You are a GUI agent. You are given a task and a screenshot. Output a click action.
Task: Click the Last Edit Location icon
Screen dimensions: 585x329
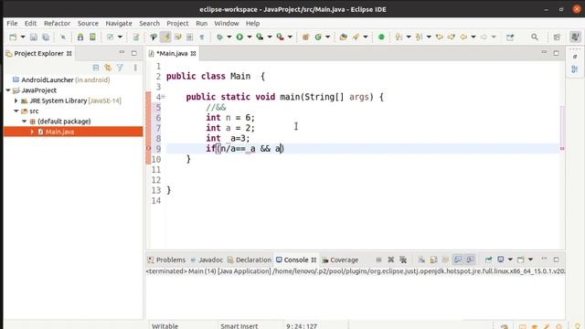[x=440, y=37]
